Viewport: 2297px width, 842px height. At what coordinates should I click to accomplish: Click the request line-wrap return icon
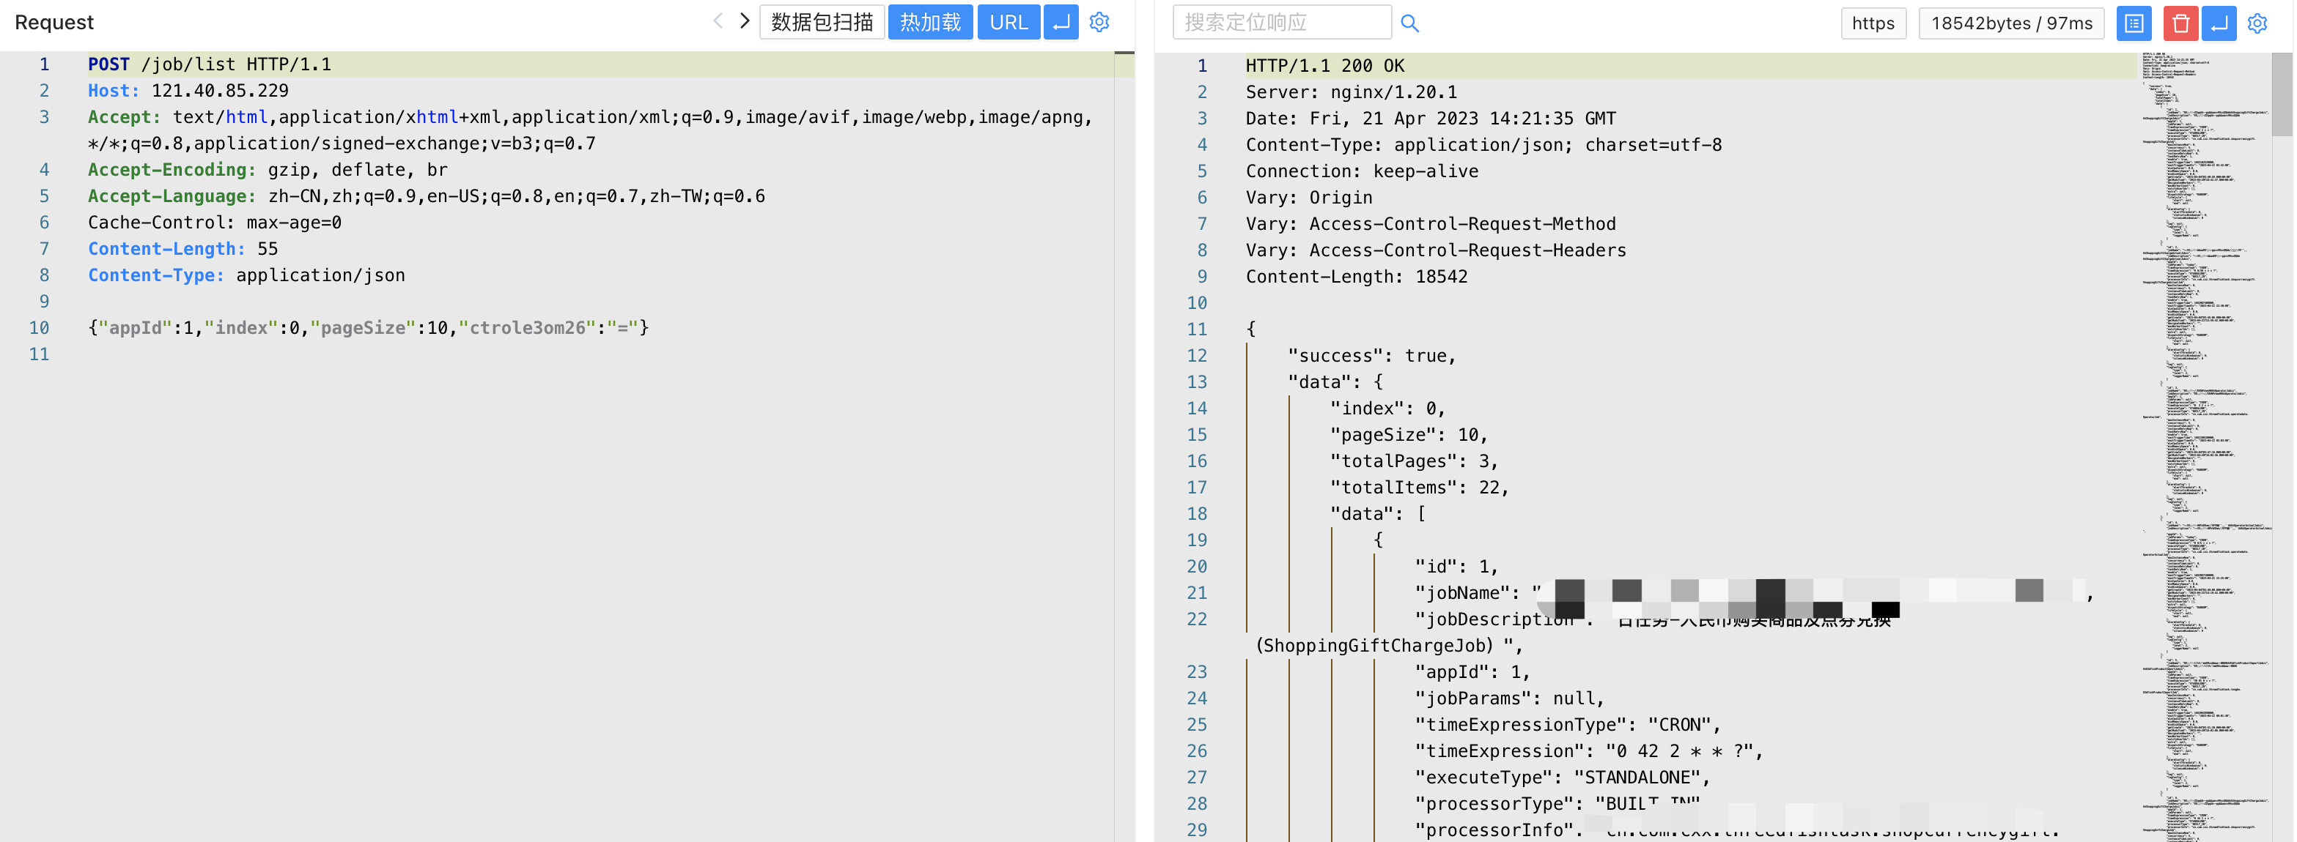point(1061,22)
